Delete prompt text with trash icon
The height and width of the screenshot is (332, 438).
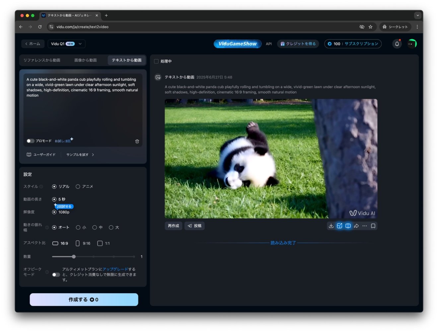point(137,141)
